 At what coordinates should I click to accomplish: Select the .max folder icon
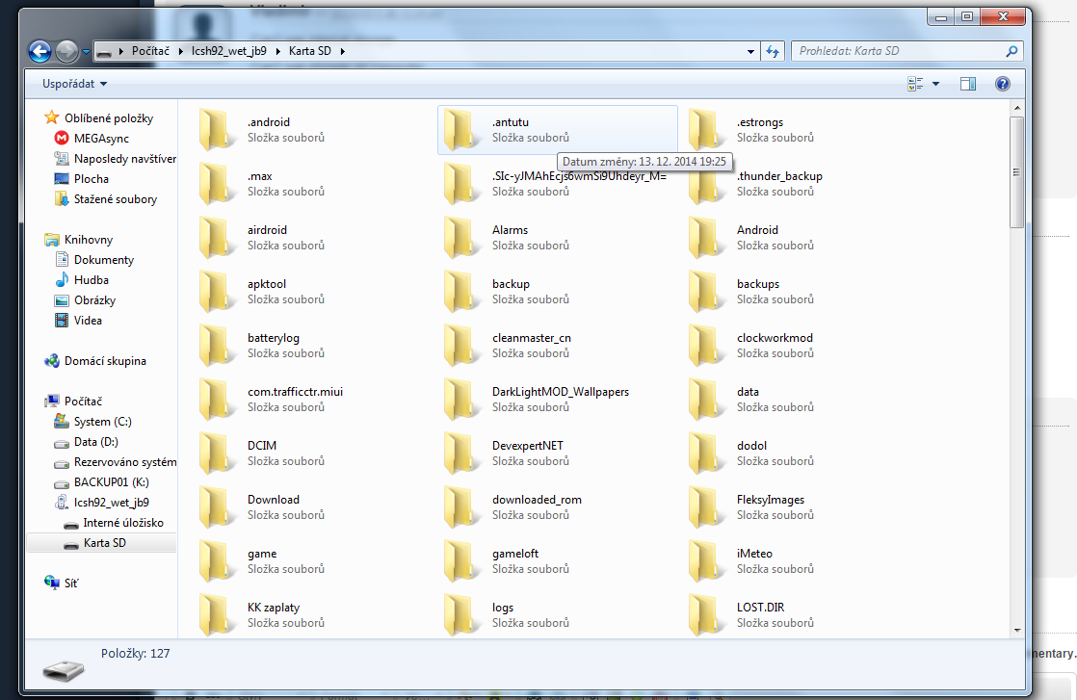click(217, 184)
